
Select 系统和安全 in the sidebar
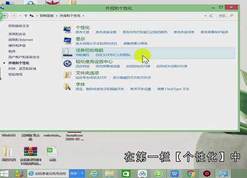click(17, 34)
